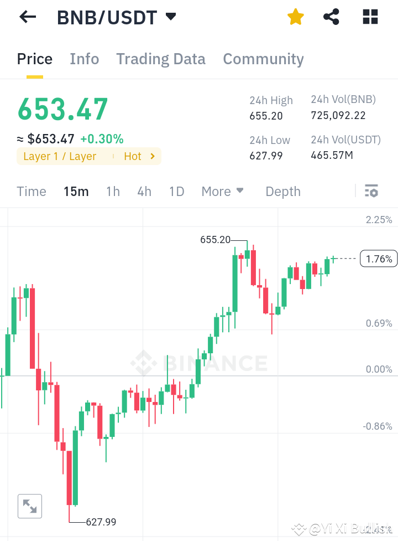Screen dimensions: 398x541
Task: Open the Community tab
Action: 263,59
